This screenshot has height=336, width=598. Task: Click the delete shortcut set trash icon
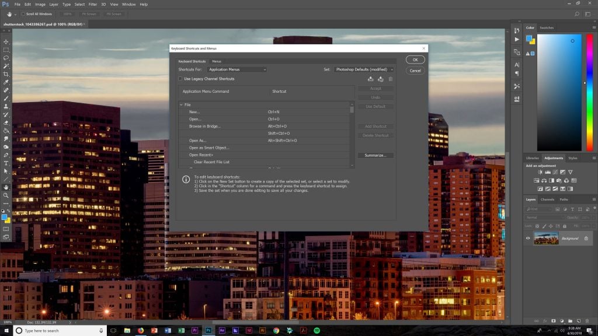391,79
